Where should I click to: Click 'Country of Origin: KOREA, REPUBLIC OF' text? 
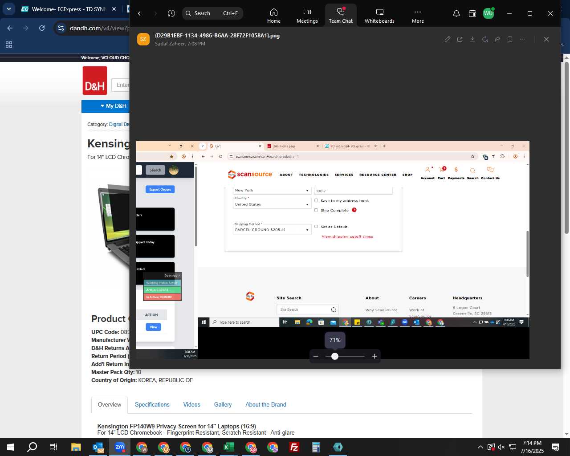click(142, 380)
